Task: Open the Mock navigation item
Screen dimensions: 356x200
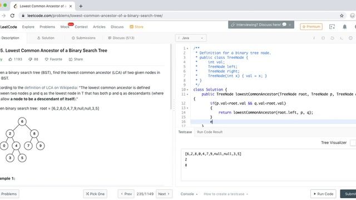Action: (65, 27)
